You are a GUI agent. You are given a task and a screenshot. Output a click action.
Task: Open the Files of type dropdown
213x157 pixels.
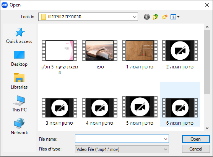[x=122, y=149]
